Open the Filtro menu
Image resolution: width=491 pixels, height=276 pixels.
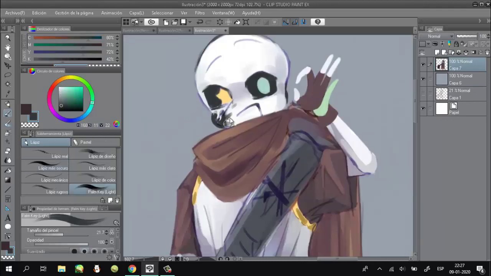point(199,13)
